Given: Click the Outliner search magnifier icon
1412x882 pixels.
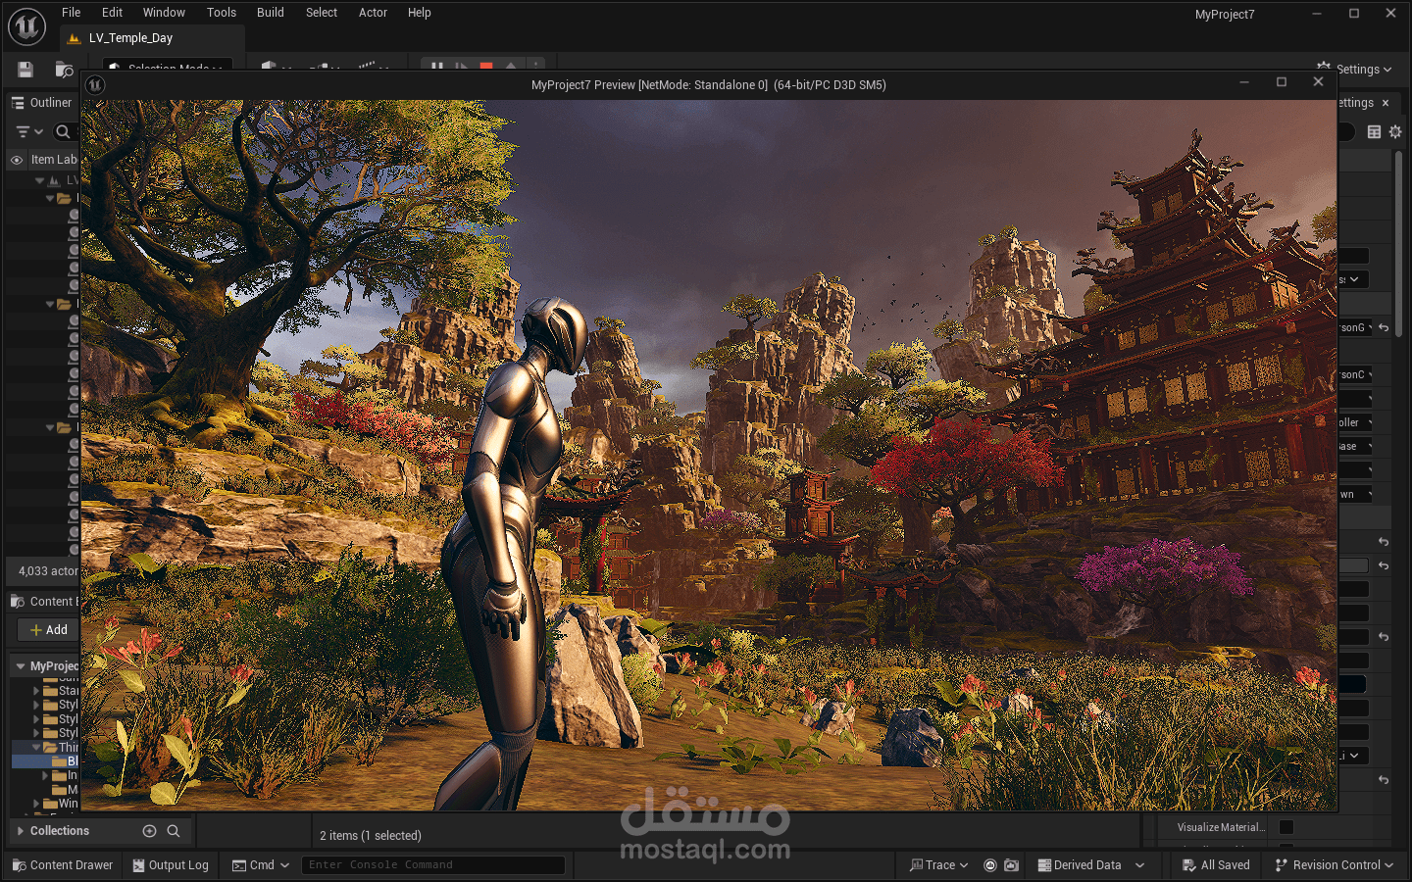Looking at the screenshot, I should click(63, 131).
